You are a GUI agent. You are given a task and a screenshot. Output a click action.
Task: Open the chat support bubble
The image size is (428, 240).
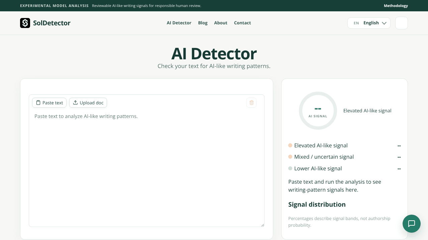pyautogui.click(x=412, y=224)
